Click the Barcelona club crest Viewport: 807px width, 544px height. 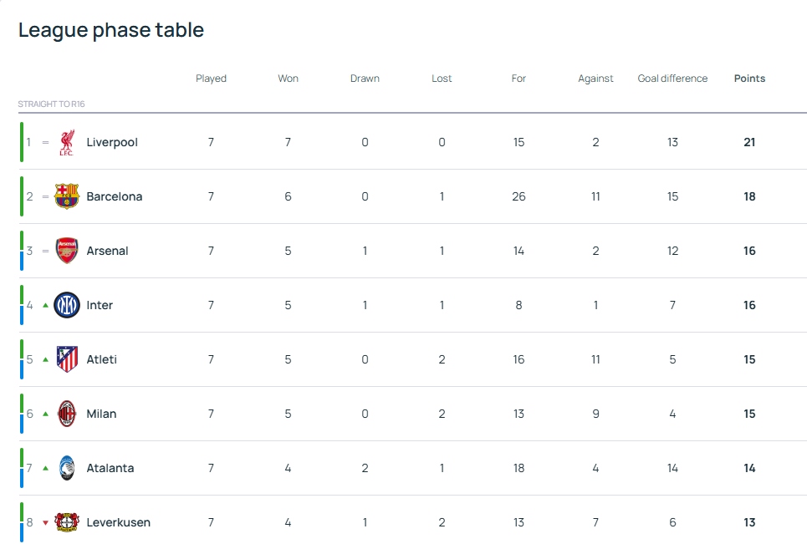pos(67,196)
